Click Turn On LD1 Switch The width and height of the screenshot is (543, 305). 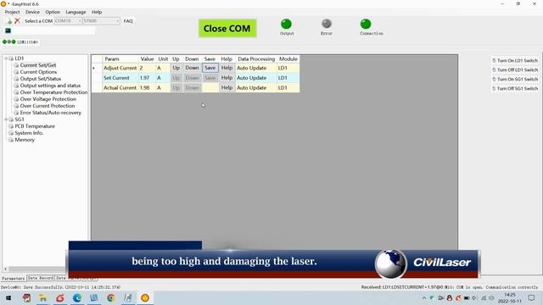pyautogui.click(x=515, y=60)
